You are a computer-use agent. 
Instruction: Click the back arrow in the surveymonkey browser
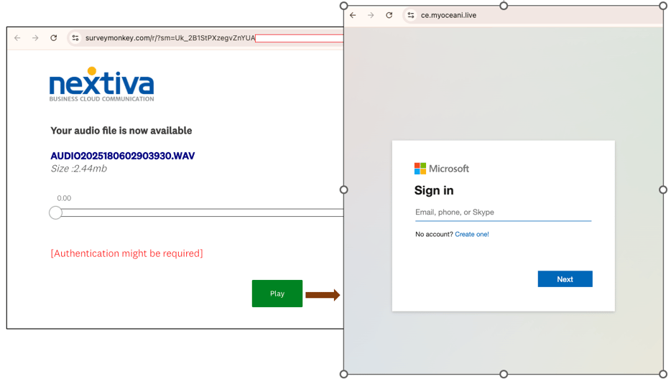click(17, 38)
